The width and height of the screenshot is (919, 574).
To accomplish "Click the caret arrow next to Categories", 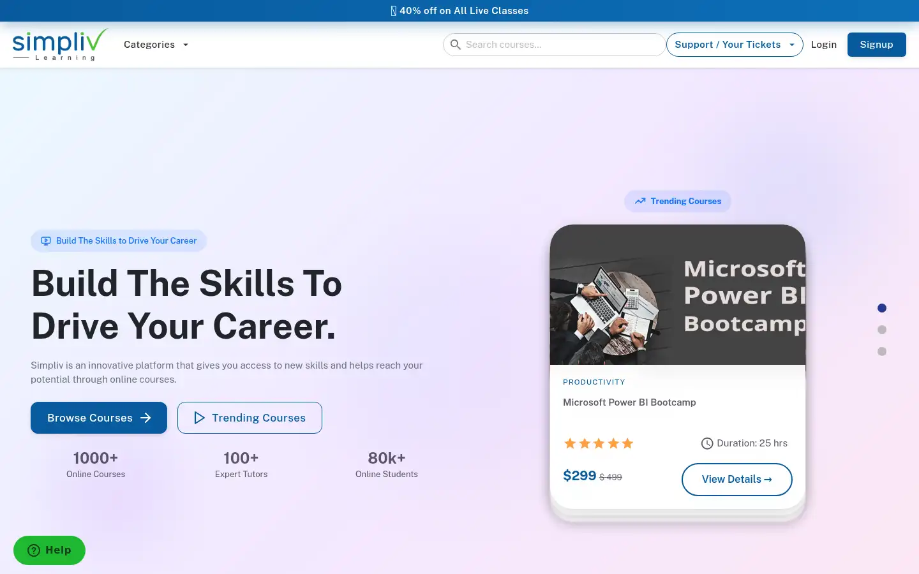I will (x=186, y=45).
